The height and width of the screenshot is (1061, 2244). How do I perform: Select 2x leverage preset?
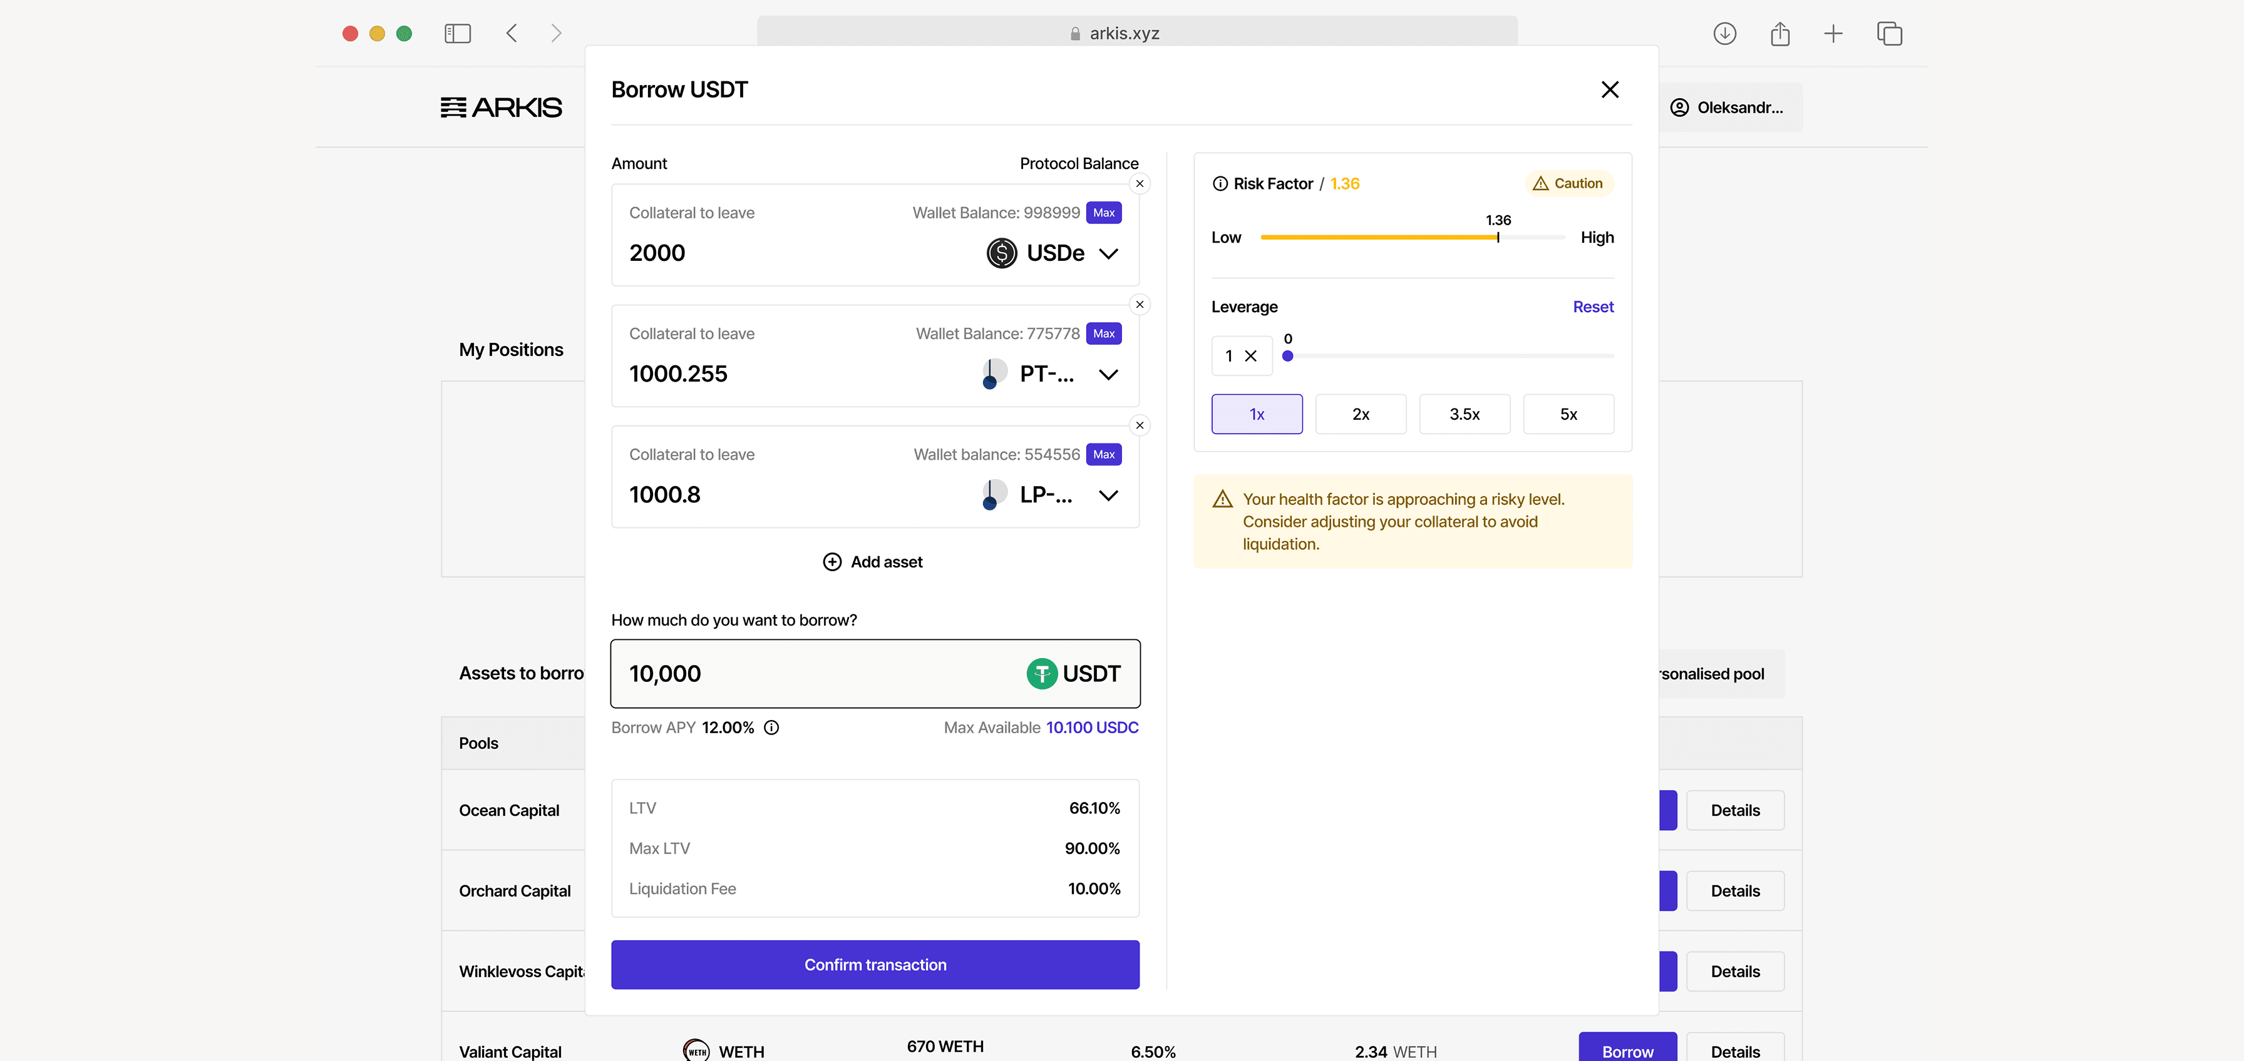pyautogui.click(x=1361, y=414)
